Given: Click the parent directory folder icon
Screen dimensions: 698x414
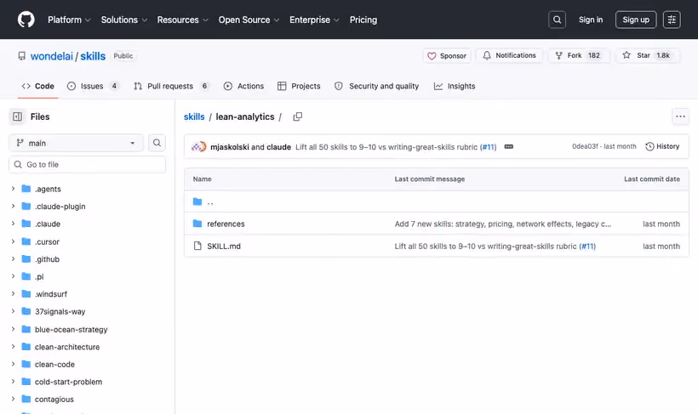Looking at the screenshot, I should [197, 201].
